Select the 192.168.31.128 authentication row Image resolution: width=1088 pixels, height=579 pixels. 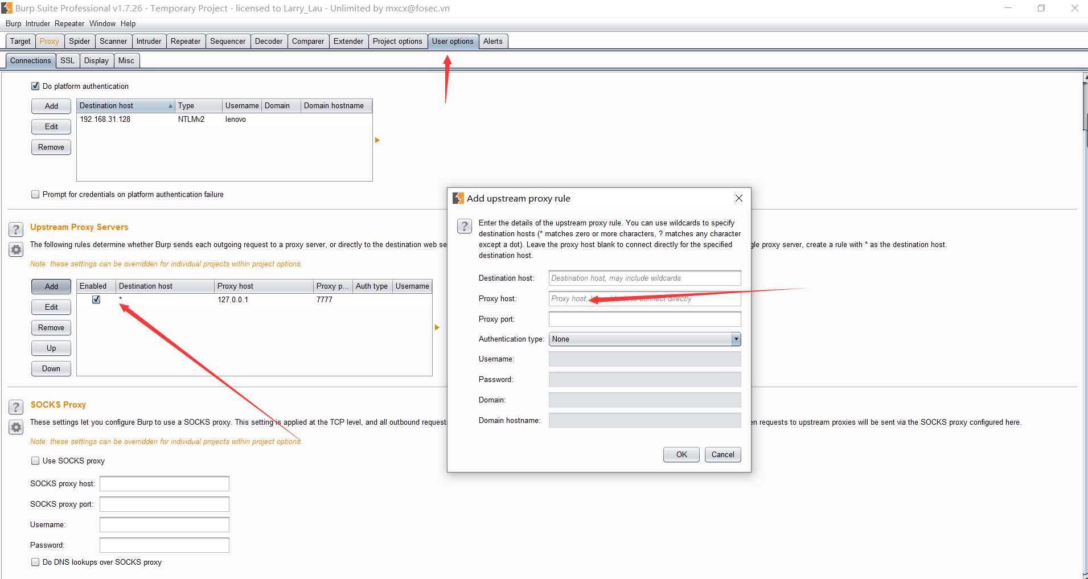(x=224, y=119)
